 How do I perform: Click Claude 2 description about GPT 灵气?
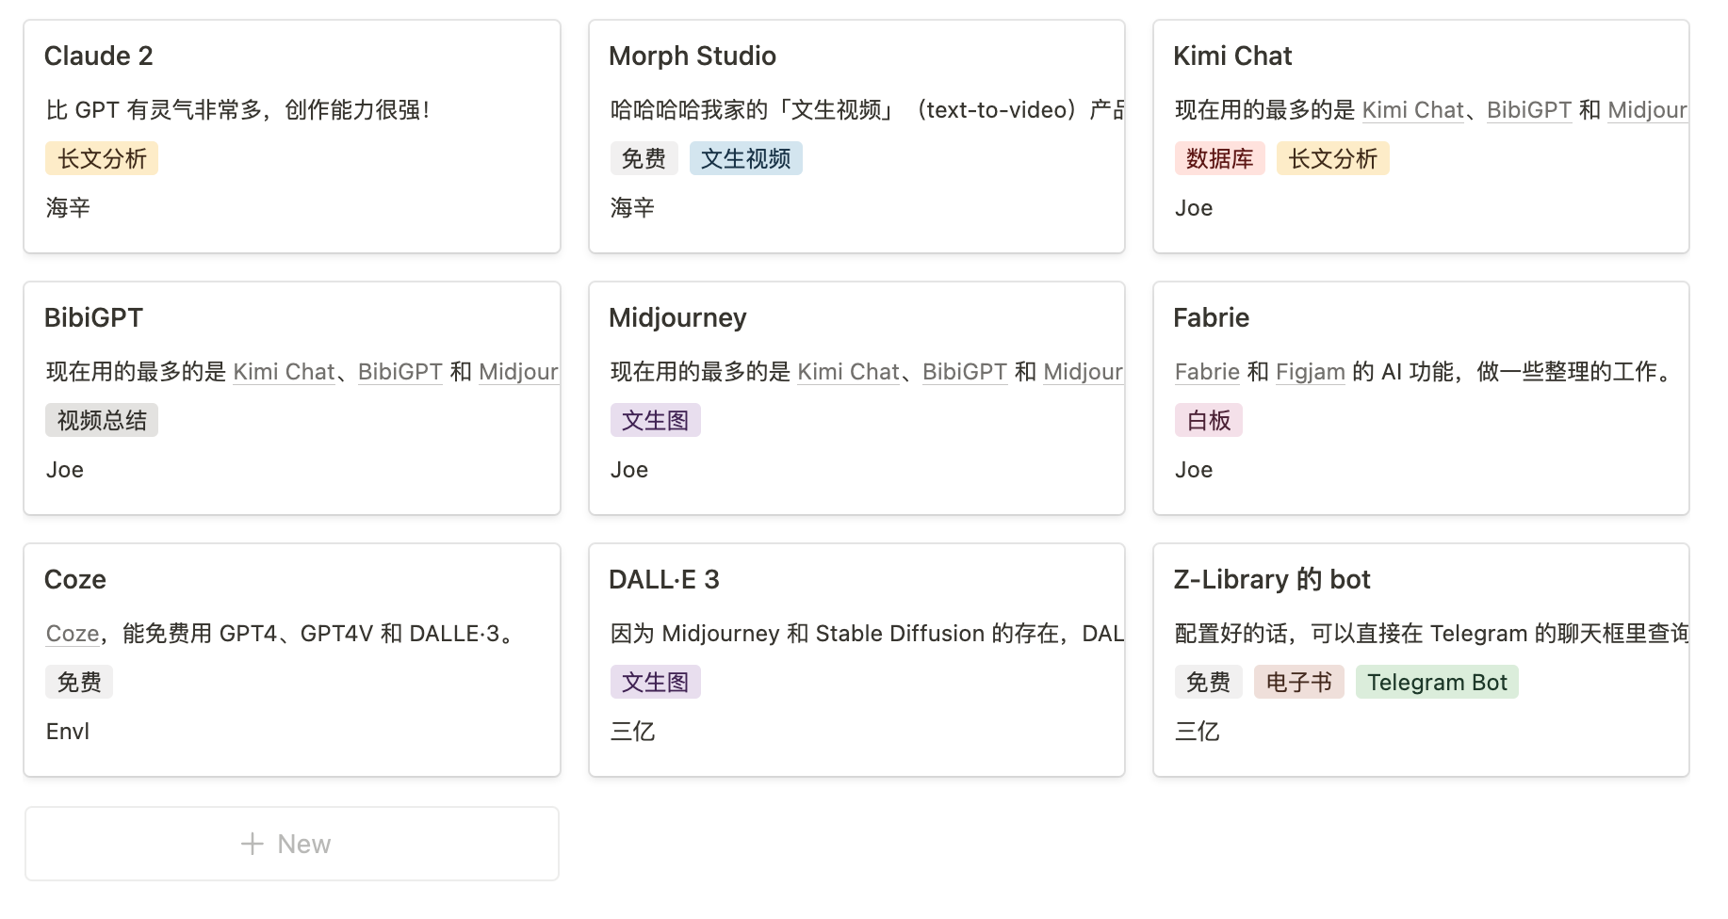238,110
